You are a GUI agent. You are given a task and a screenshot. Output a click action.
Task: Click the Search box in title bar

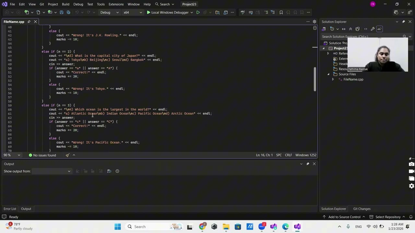[164, 4]
